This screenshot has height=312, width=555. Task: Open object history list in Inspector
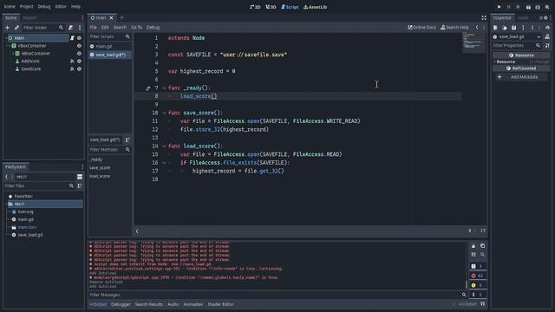point(547,28)
